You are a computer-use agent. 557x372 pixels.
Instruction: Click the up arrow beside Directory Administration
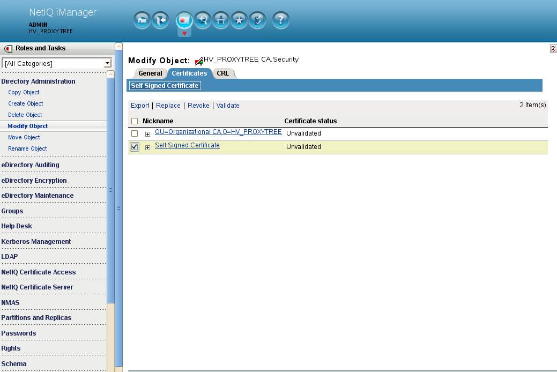[x=110, y=75]
